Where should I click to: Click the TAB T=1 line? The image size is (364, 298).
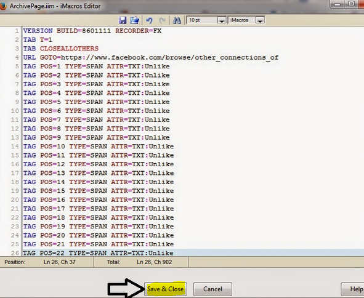click(38, 39)
